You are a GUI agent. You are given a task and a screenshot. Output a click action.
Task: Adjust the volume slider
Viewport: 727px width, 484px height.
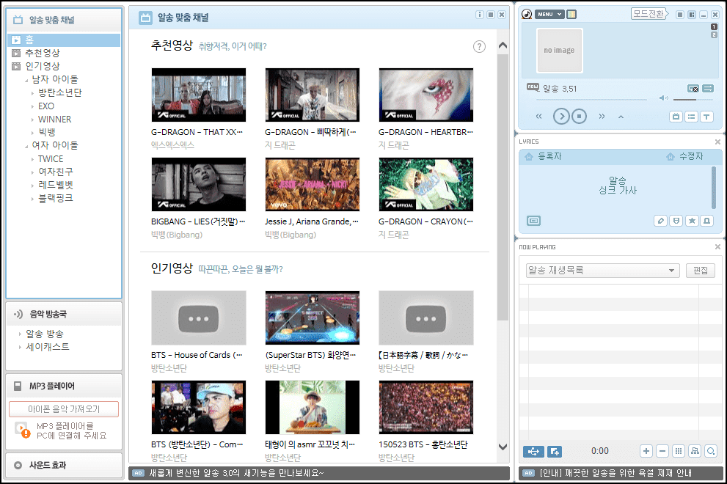pos(693,99)
